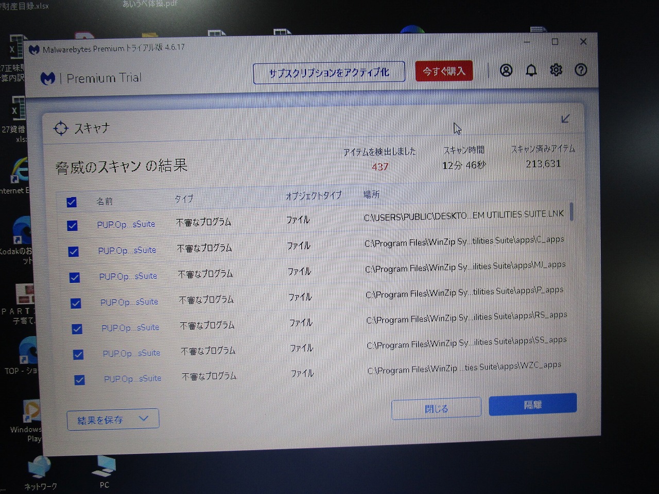Toggle the select-all checkbox in header row

click(x=72, y=202)
